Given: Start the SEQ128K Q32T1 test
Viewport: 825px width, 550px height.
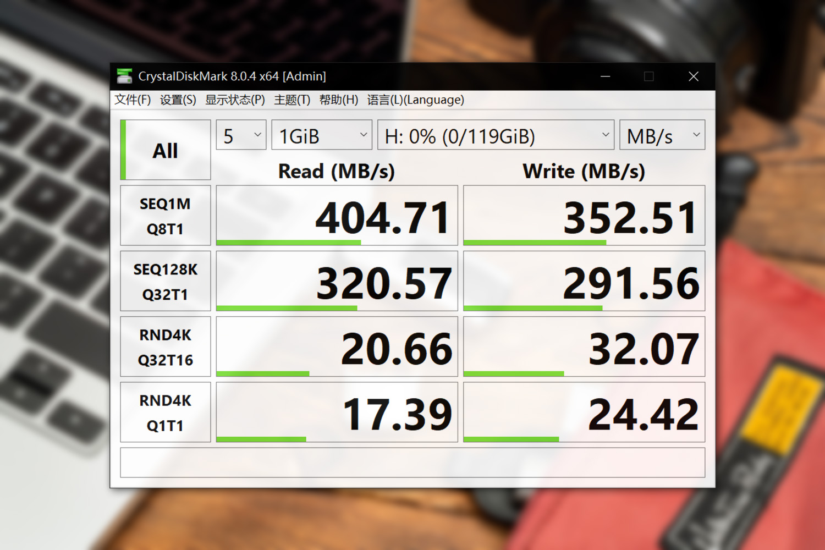Looking at the screenshot, I should pos(166,281).
